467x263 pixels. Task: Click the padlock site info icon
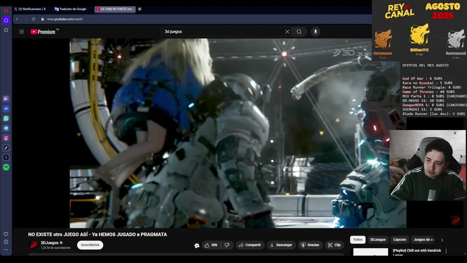click(43, 19)
